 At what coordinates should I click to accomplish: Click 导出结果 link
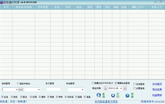coord(157,90)
